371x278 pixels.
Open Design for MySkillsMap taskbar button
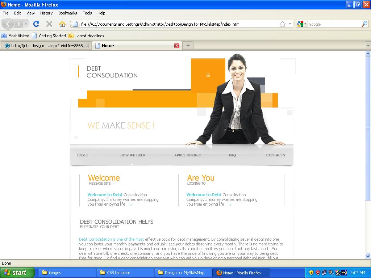click(x=183, y=273)
